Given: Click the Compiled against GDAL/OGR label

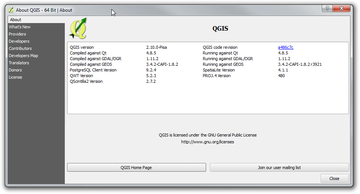Looking at the screenshot, I should click(x=95, y=59).
